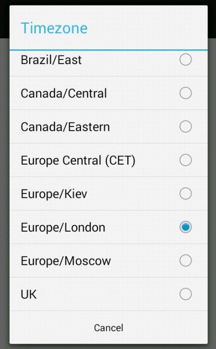Tap the black status bar area
216x349 pixels.
coord(108,2)
